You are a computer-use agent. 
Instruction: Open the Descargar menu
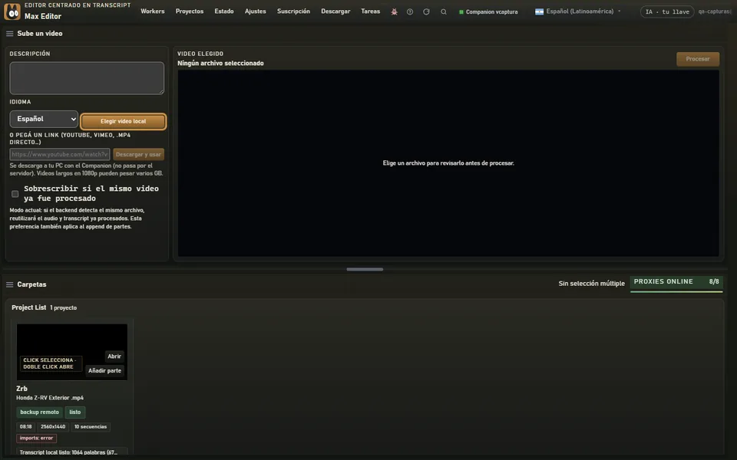[x=335, y=11]
